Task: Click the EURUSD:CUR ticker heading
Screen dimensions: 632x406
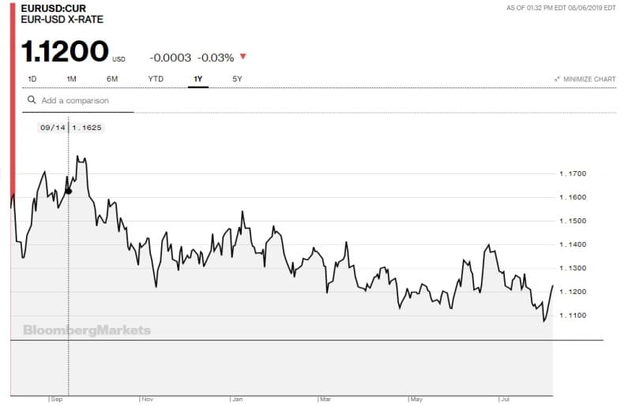Action: [x=54, y=8]
